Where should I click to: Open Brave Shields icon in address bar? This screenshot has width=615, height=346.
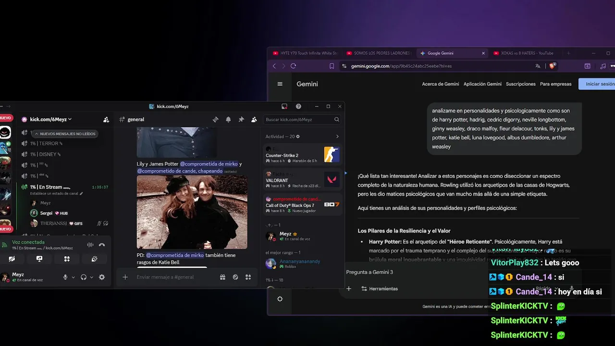(553, 66)
